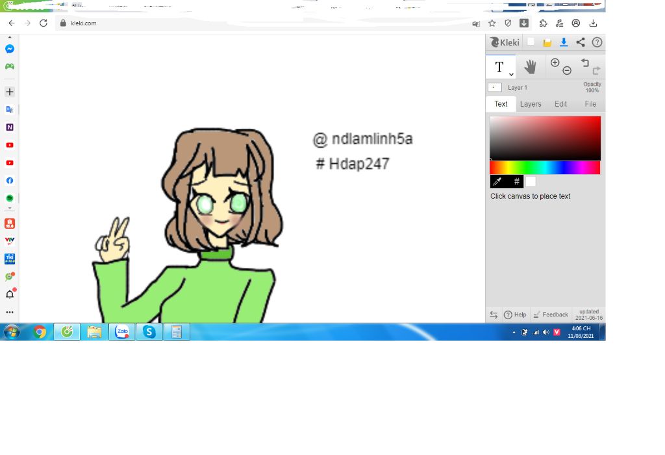Open the Windows Start menu
Screen dimensions: 665x455
pyautogui.click(x=12, y=332)
